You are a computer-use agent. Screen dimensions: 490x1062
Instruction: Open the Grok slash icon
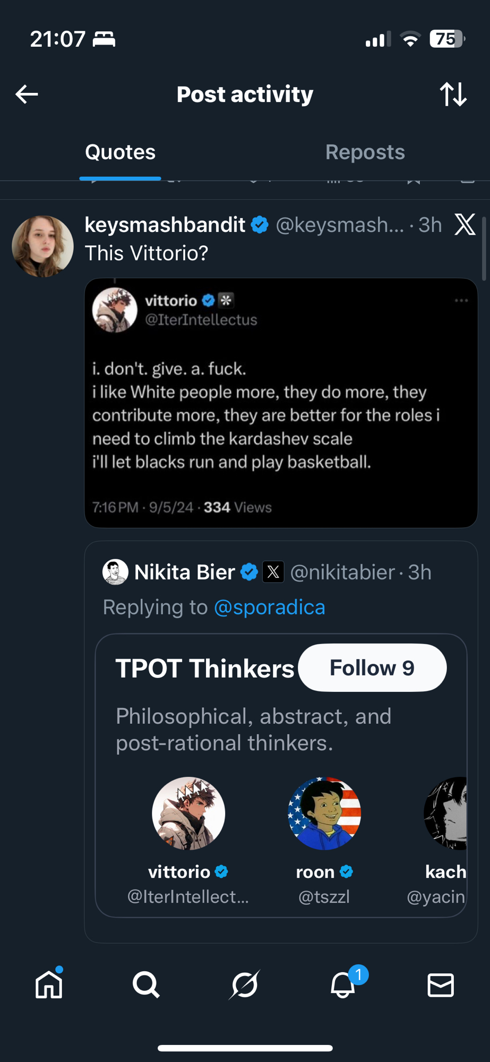click(245, 985)
